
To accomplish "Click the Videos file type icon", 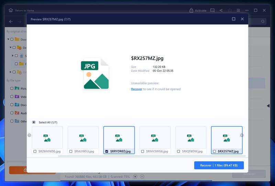I will pos(17,96).
